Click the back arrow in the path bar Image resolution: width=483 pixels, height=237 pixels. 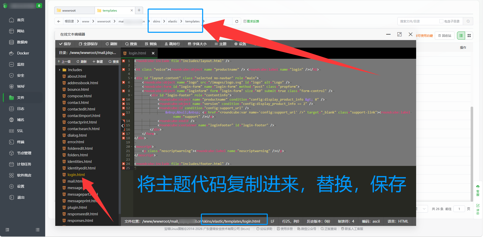tap(59, 21)
